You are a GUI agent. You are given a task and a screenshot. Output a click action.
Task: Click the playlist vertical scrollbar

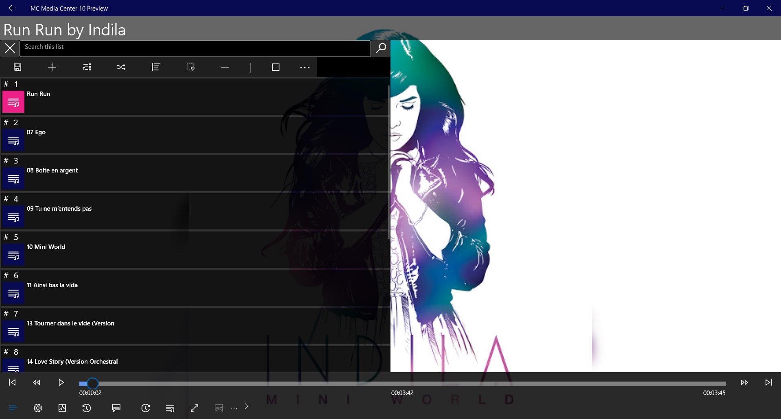389,163
